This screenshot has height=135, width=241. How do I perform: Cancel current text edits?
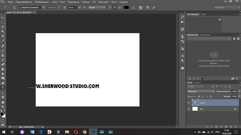[x=148, y=7]
